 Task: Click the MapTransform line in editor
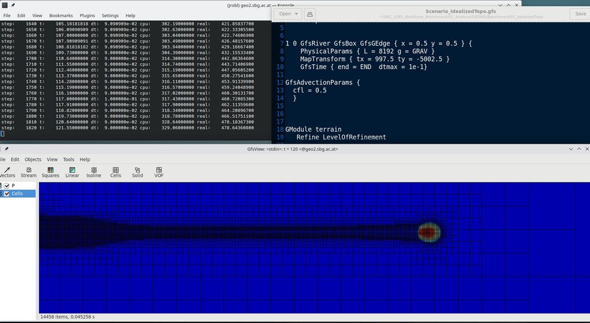[375, 59]
